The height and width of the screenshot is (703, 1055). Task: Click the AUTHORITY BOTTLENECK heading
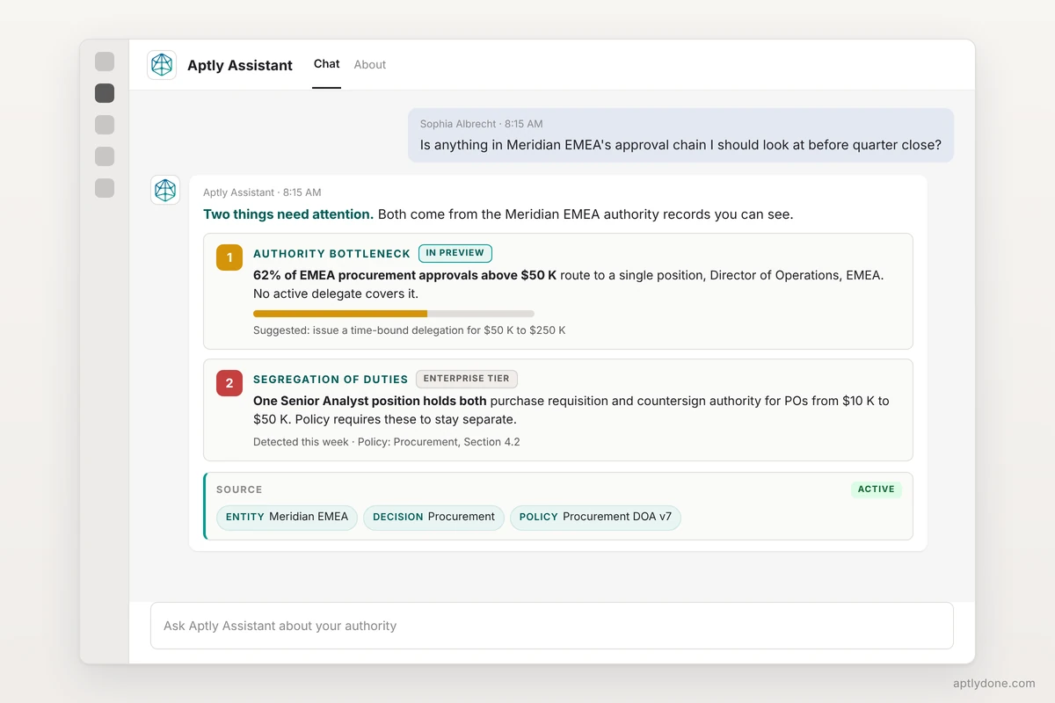[x=331, y=254]
